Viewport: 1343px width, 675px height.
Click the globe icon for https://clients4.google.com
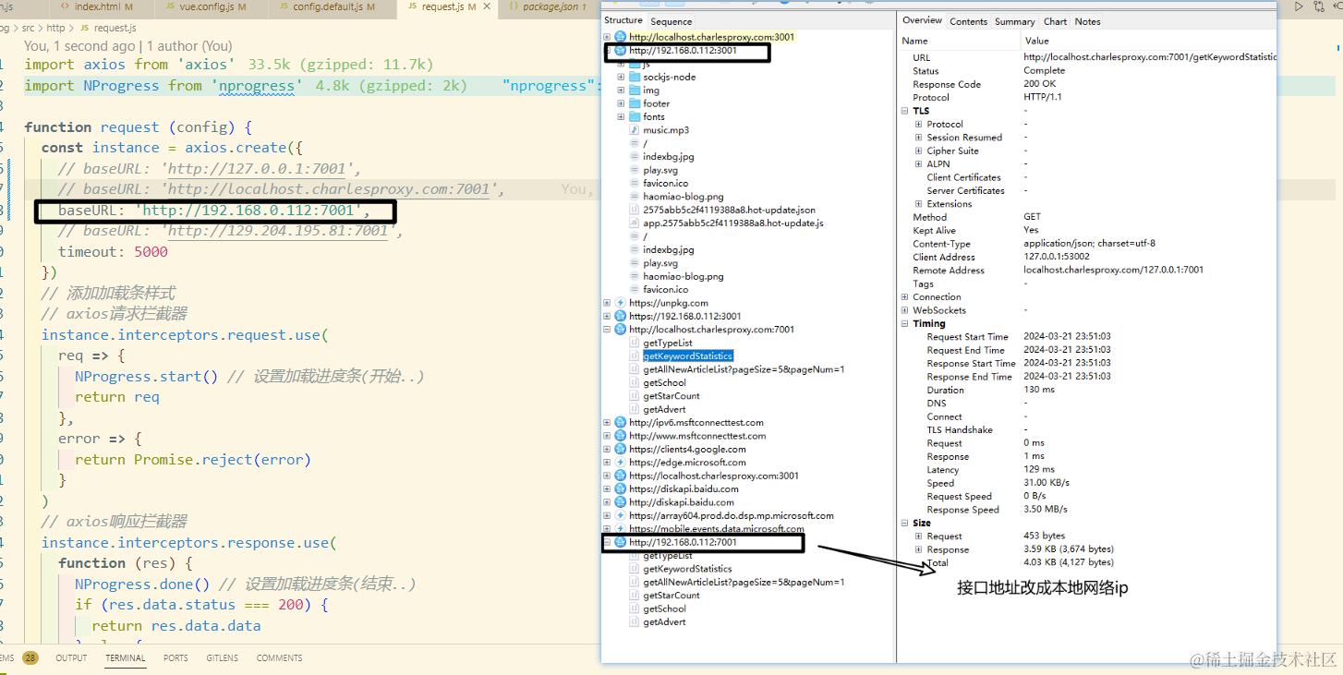pos(620,450)
